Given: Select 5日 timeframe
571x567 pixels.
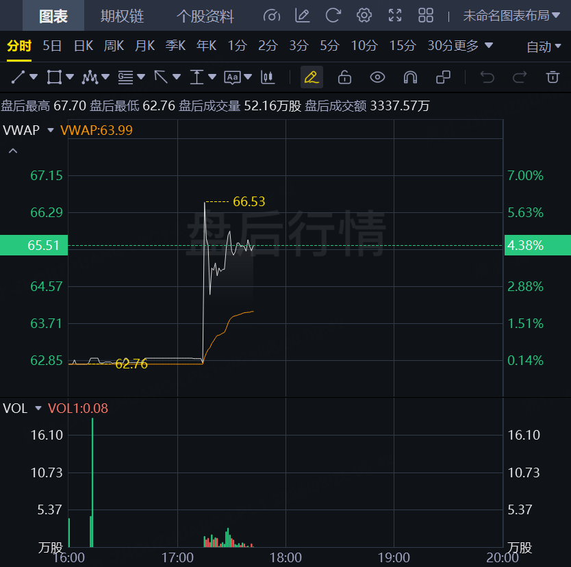Looking at the screenshot, I should pyautogui.click(x=52, y=46).
